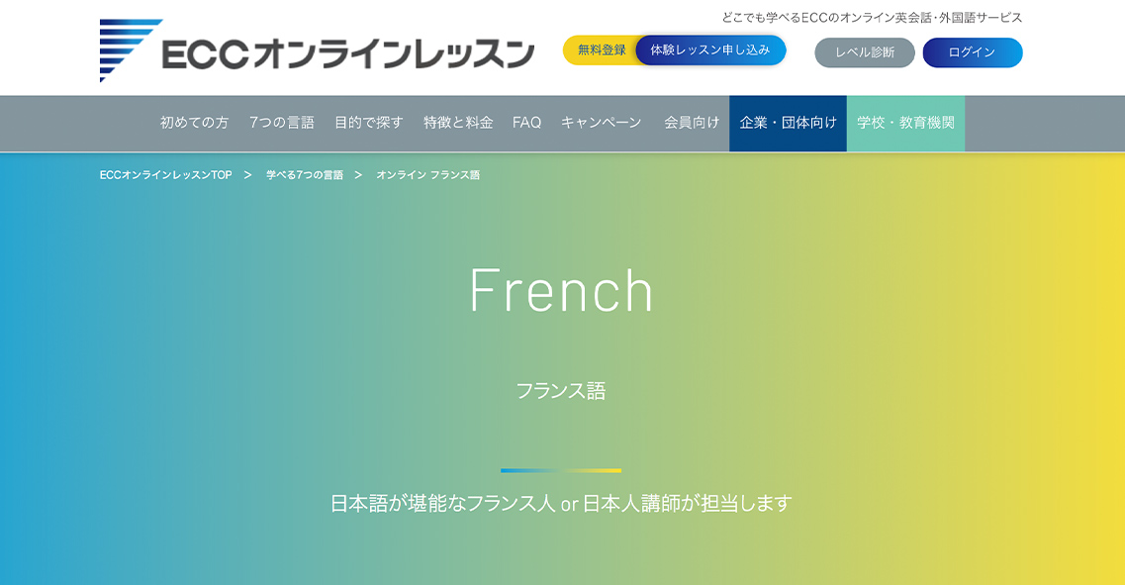Image resolution: width=1125 pixels, height=585 pixels.
Task: Go to 特徴と料金 navigation item
Action: (x=458, y=123)
